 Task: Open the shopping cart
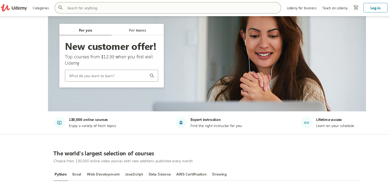pos(356,8)
